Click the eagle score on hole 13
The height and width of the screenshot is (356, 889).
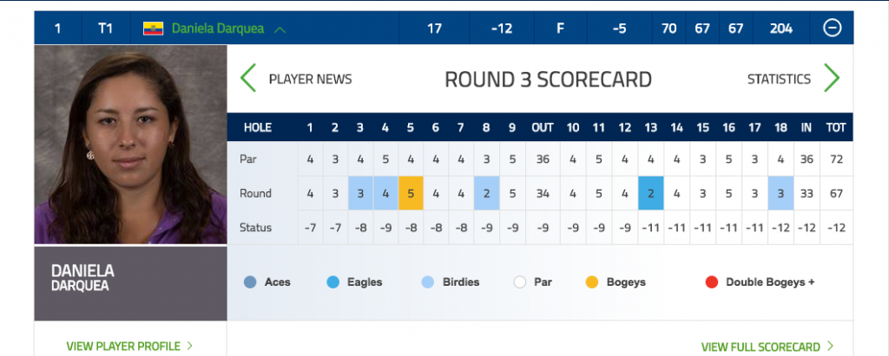[651, 193]
